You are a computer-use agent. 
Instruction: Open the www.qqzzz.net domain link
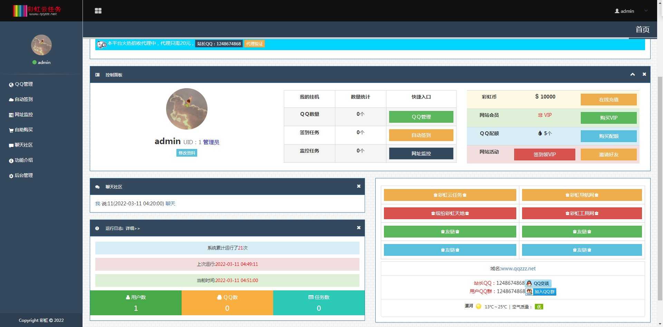518,269
